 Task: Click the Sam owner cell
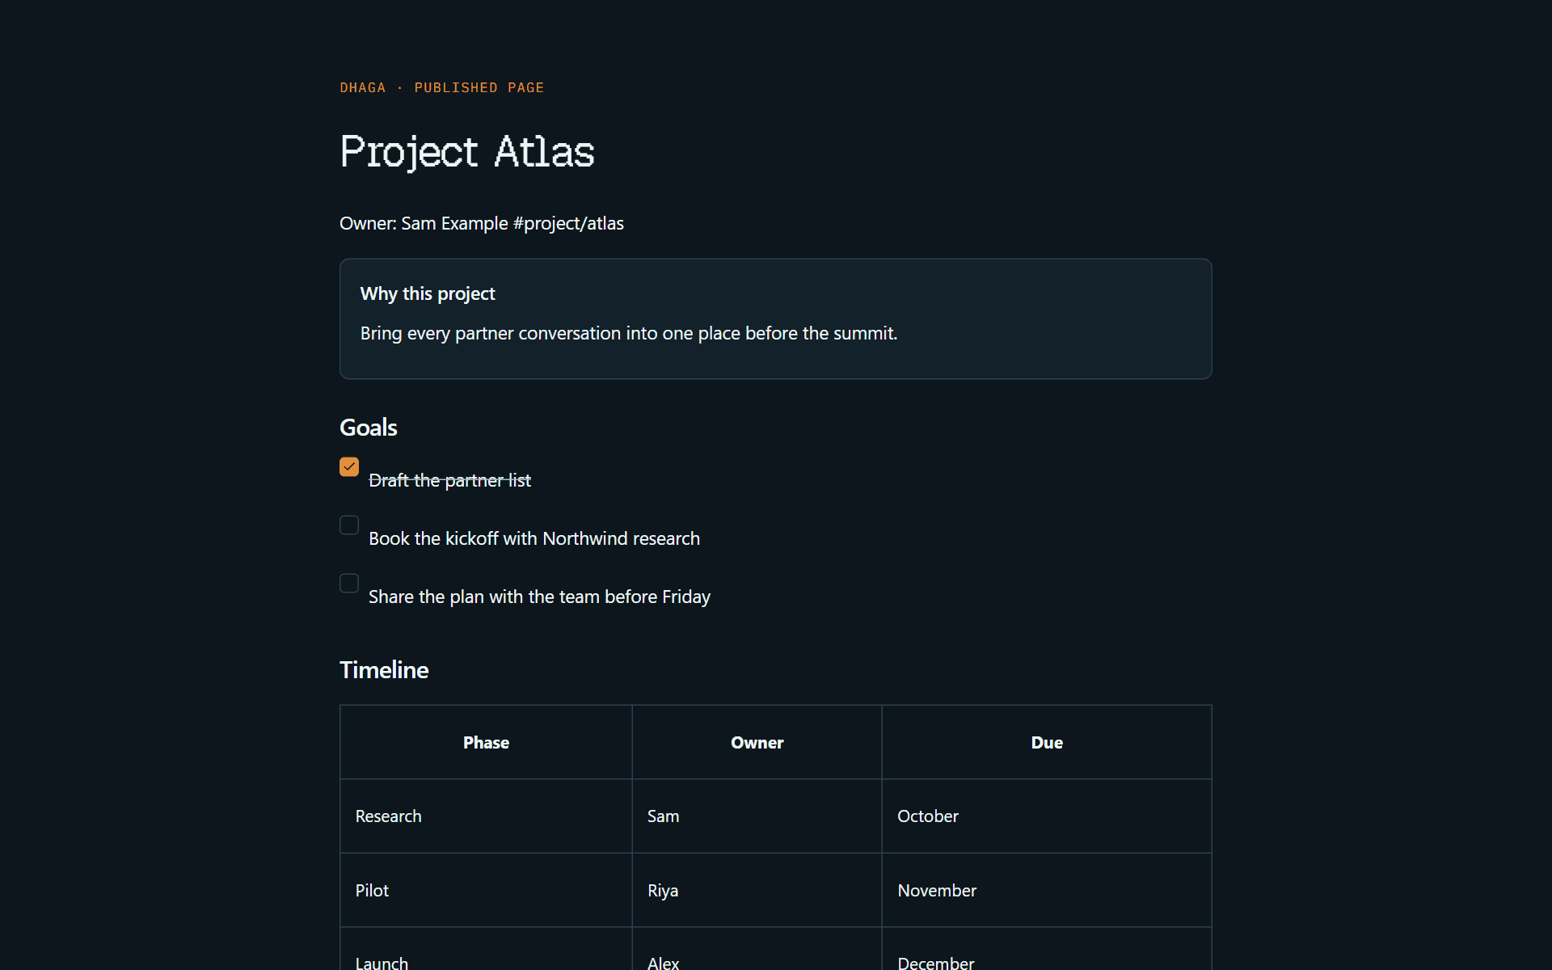click(x=757, y=816)
